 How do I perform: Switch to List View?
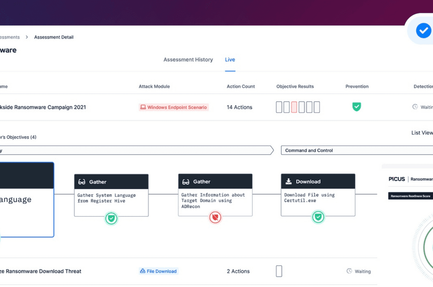422,133
